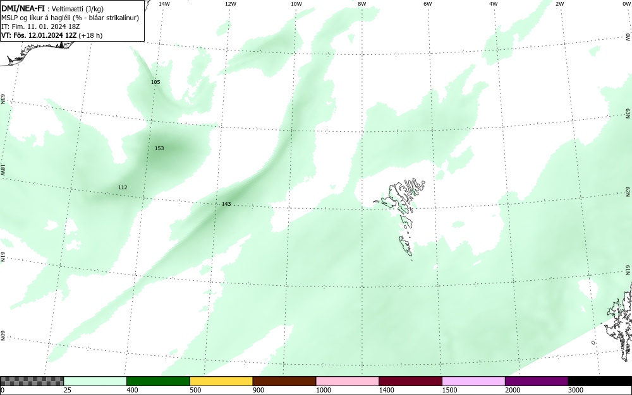The height and width of the screenshot is (395, 632).
Task: Click the yellow 500 legend swatch
Action: (221, 381)
